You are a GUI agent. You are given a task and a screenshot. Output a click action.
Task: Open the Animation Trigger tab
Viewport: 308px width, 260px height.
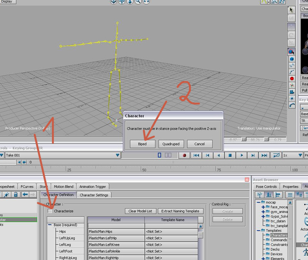click(x=92, y=187)
